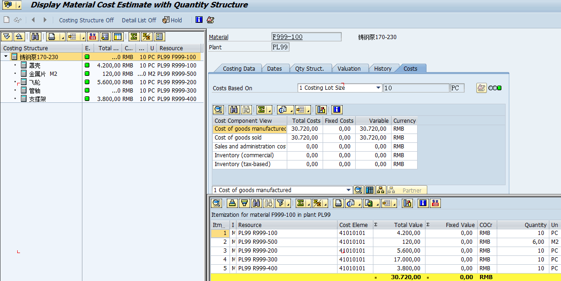561x281 pixels.
Task: Click Costing Structure Off button
Action: click(87, 20)
